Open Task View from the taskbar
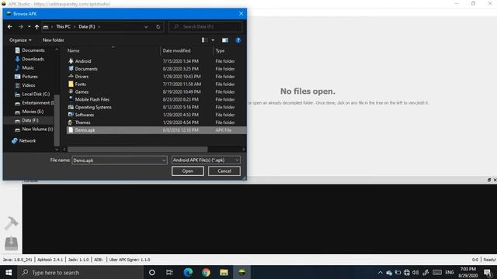This screenshot has width=497, height=279. click(169, 272)
